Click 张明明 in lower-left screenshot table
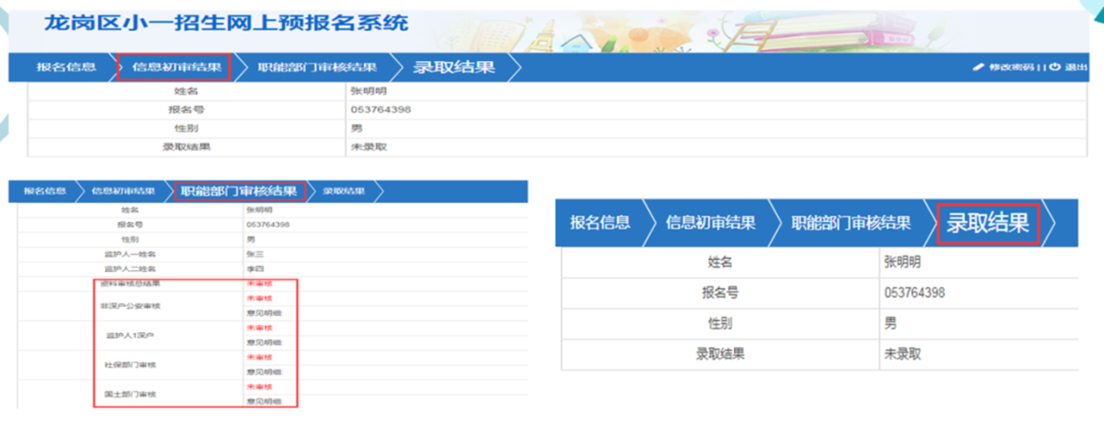Image resolution: width=1104 pixels, height=431 pixels. coord(260,210)
